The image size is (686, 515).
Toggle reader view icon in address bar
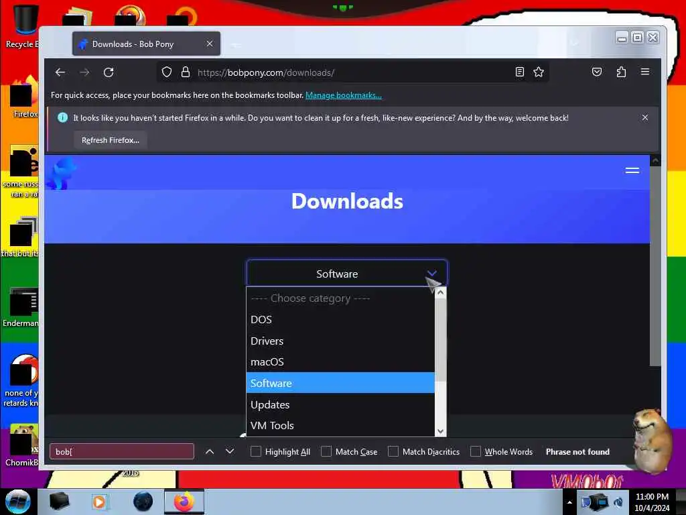[x=519, y=72]
